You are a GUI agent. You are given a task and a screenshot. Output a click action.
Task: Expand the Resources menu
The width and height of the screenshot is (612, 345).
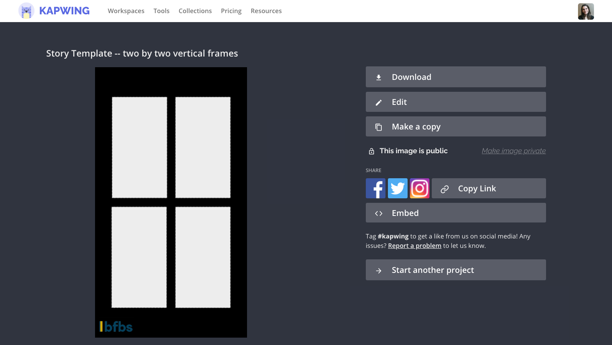pos(266,11)
